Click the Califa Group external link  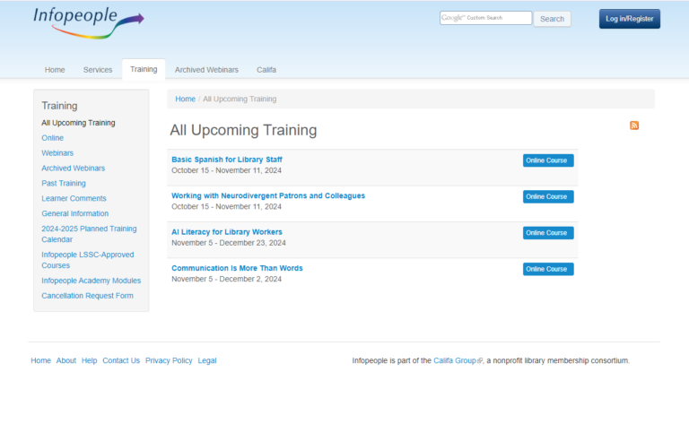455,360
